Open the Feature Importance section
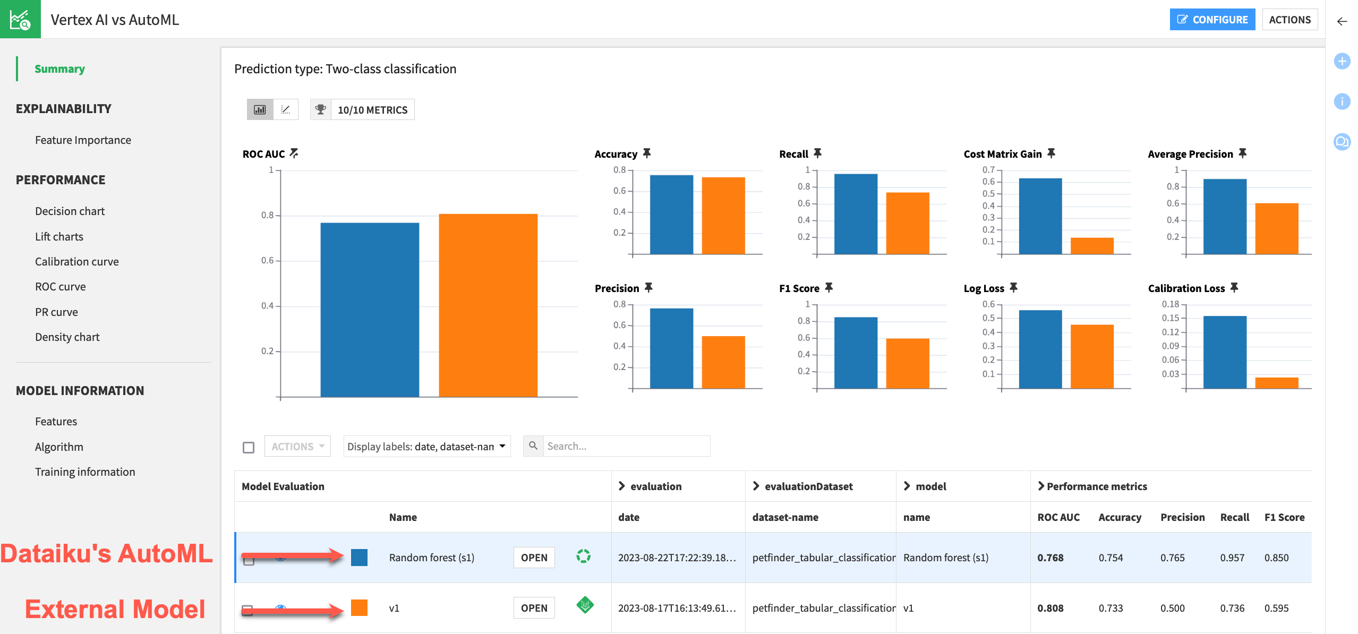This screenshot has width=1358, height=634. pos(82,139)
